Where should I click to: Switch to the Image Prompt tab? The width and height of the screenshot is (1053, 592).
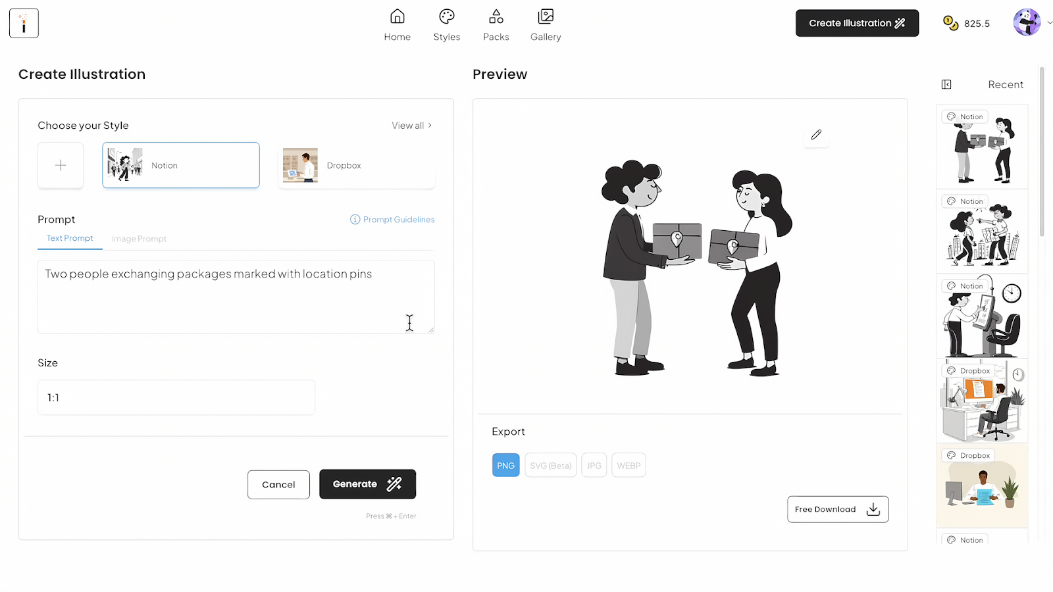click(x=139, y=239)
